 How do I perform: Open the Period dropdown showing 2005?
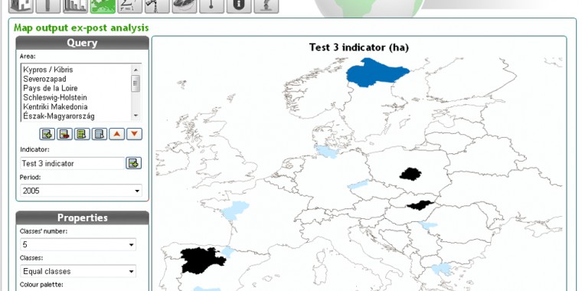(x=81, y=191)
